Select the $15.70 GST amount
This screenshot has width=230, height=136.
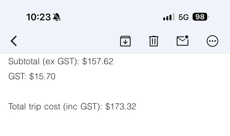[42, 76]
